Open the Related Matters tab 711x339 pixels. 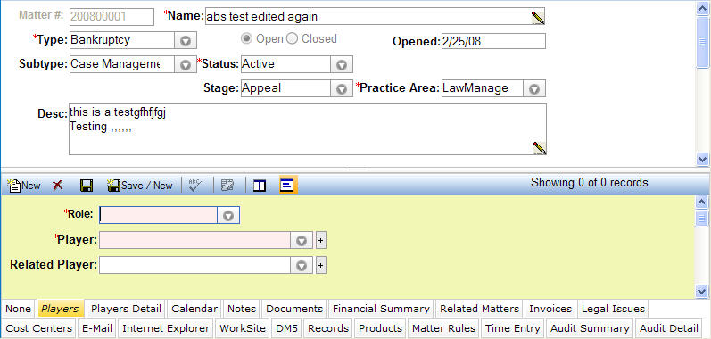[x=479, y=309]
